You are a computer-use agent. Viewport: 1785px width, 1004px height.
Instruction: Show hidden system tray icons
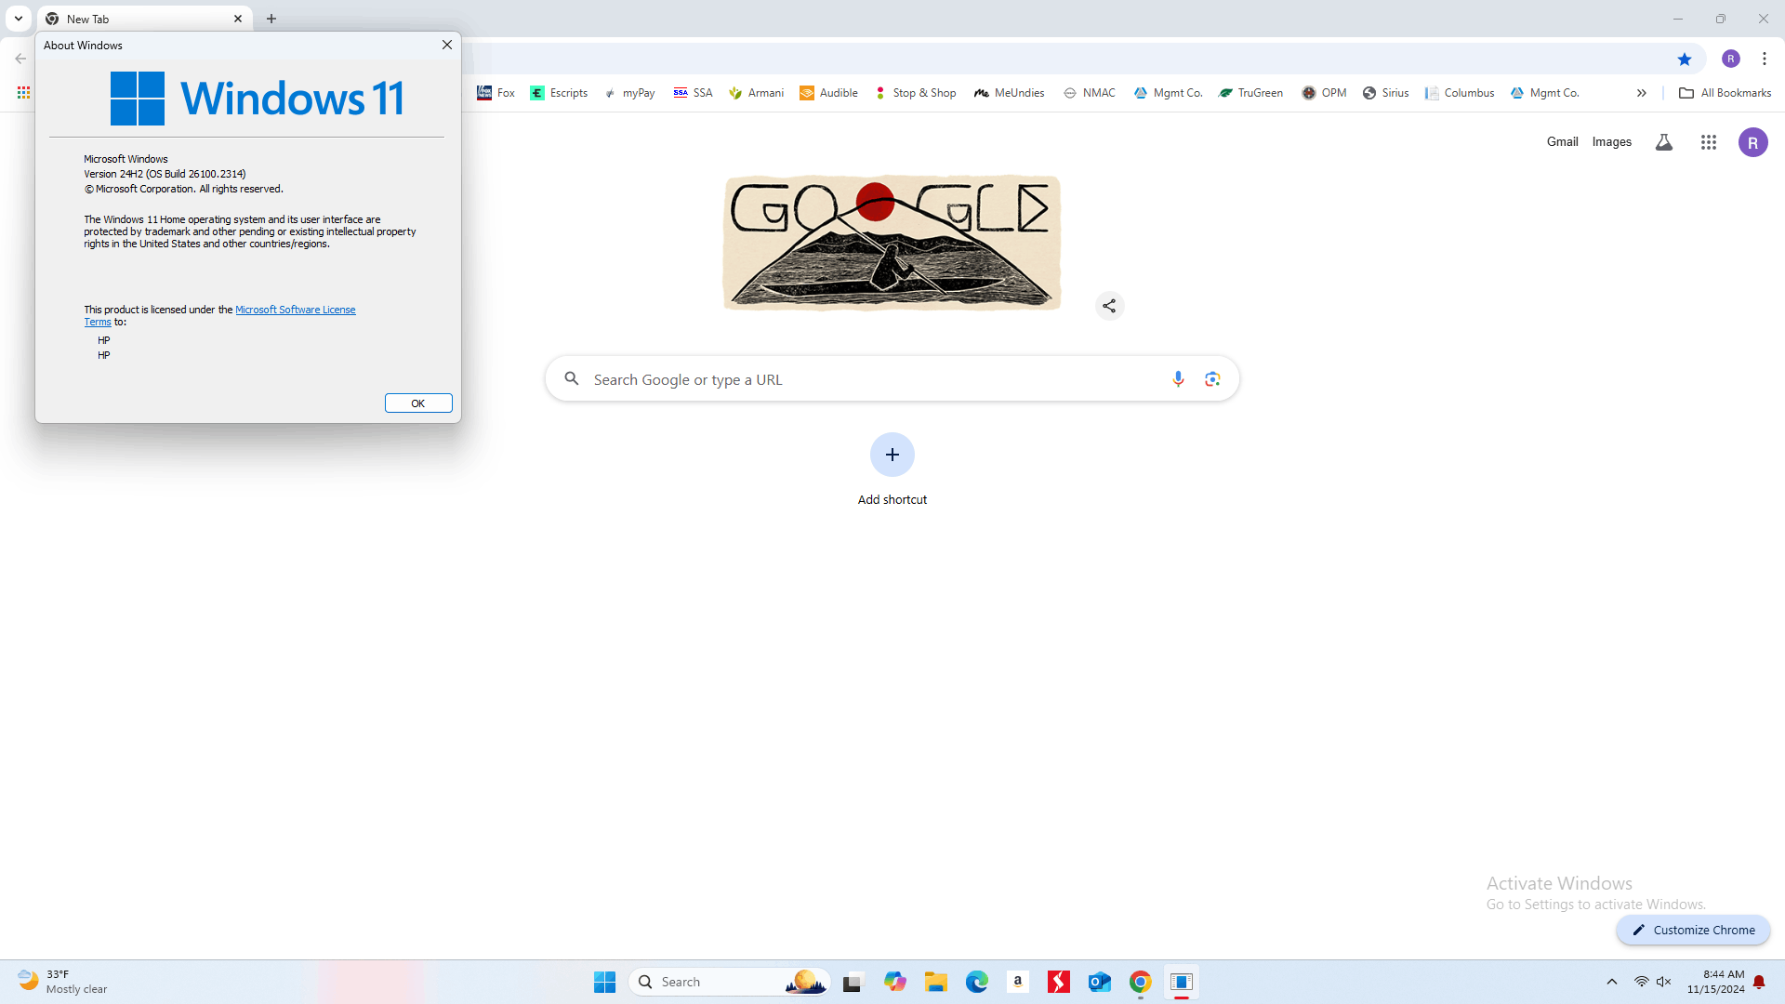coord(1612,982)
